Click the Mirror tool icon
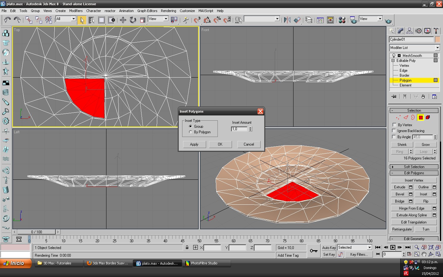The image size is (443, 277). coord(287,20)
